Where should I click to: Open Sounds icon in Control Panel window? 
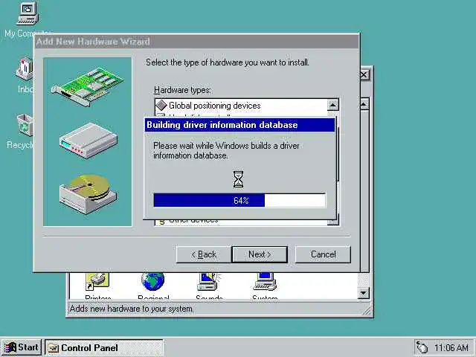(209, 281)
